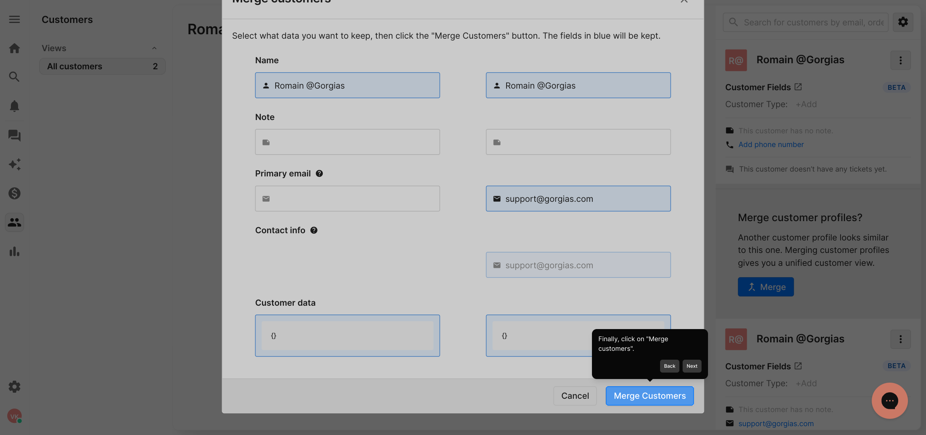Open VK user avatar menu
The height and width of the screenshot is (435, 926).
15,416
